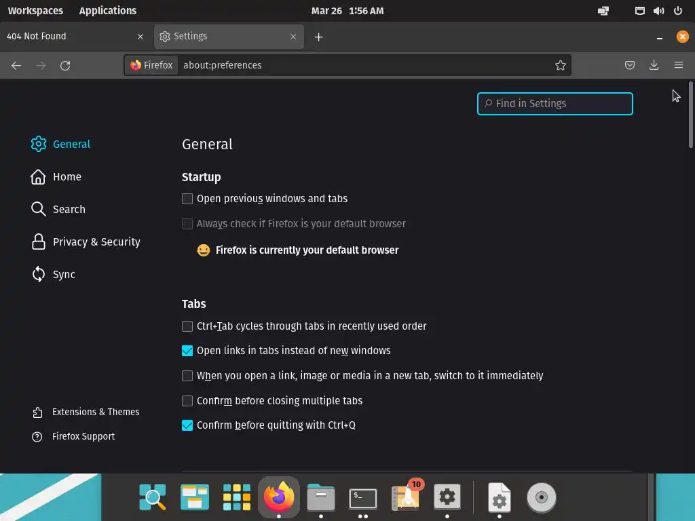The image size is (695, 521).
Task: Click Always check default browser checkbox
Action: pos(187,224)
